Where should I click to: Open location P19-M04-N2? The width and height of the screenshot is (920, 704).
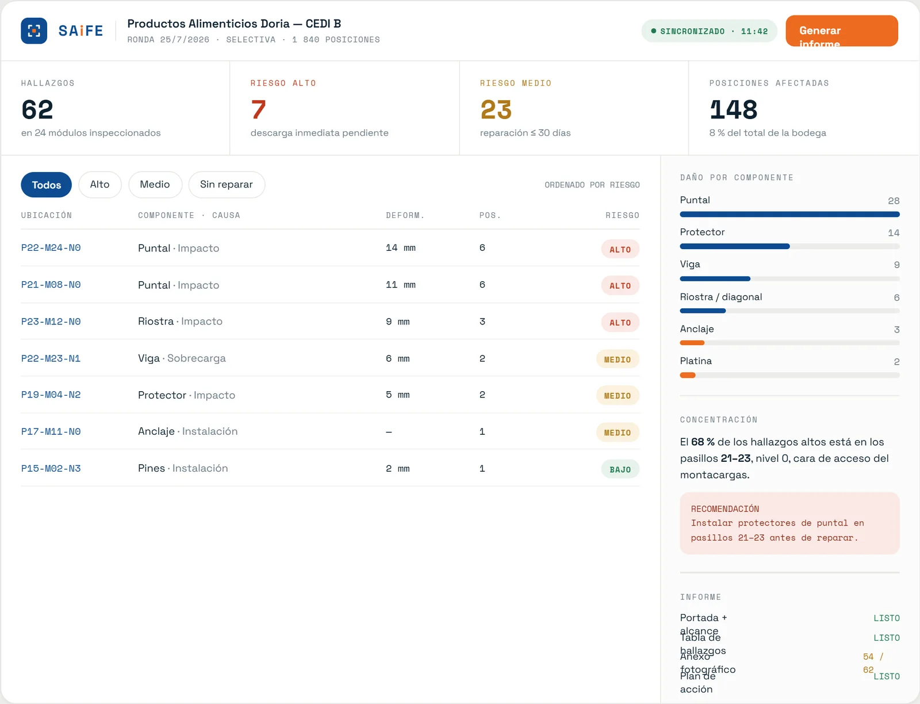[x=51, y=395]
